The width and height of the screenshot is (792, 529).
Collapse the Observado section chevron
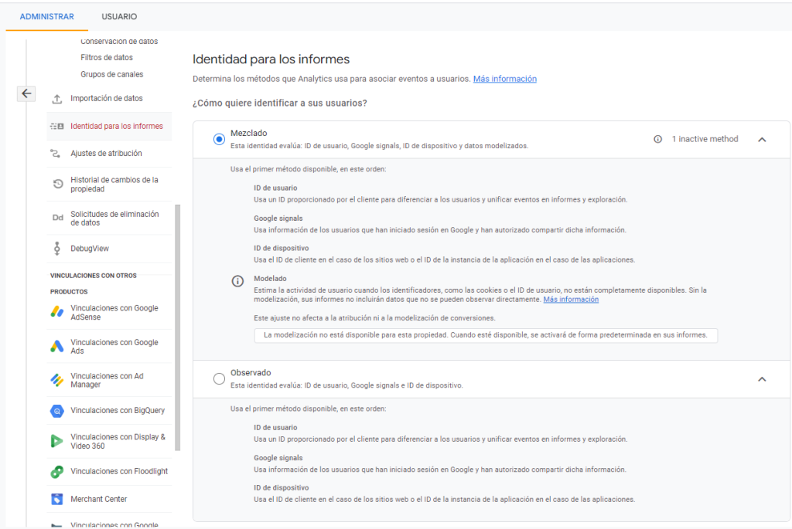pos(762,379)
